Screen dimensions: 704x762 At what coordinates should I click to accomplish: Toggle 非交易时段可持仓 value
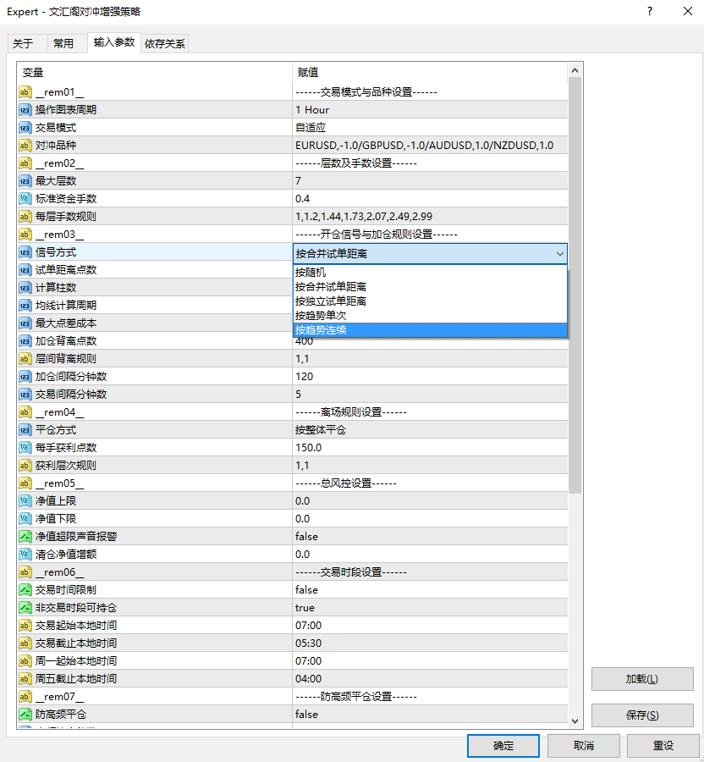point(423,607)
